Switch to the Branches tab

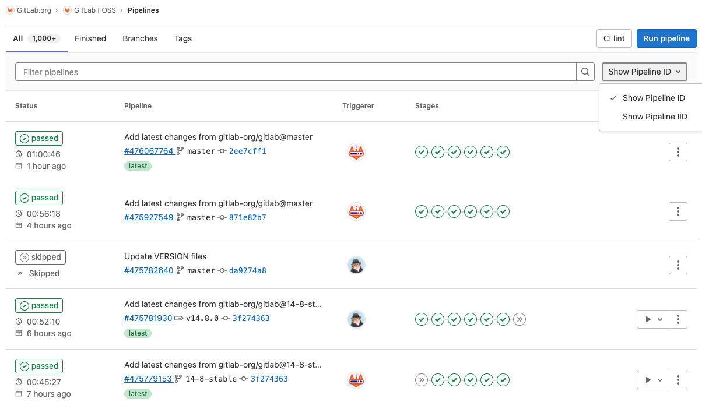[140, 38]
